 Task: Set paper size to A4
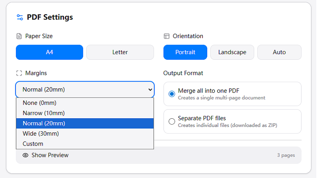(x=50, y=52)
